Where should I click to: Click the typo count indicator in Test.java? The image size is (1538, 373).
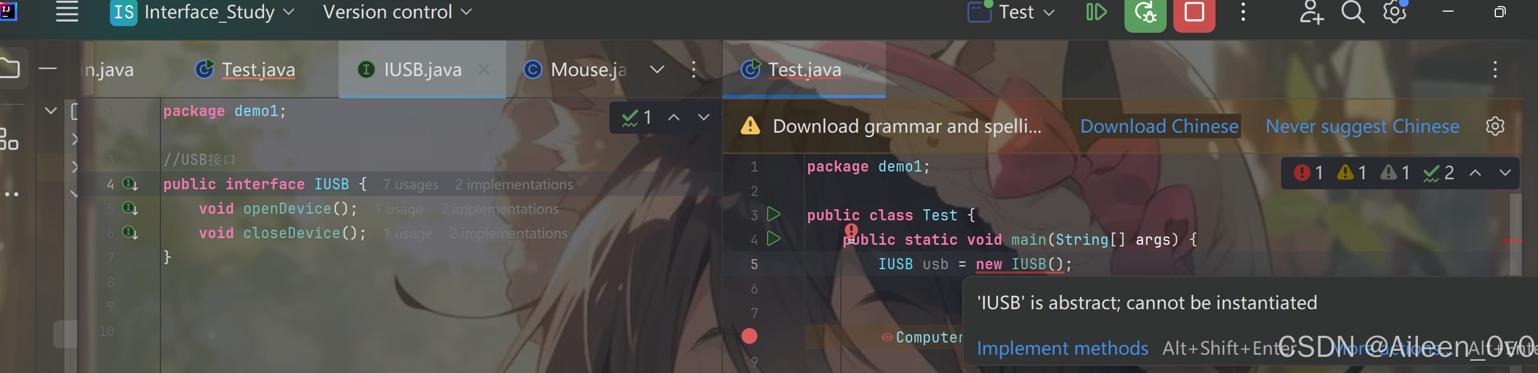1439,173
